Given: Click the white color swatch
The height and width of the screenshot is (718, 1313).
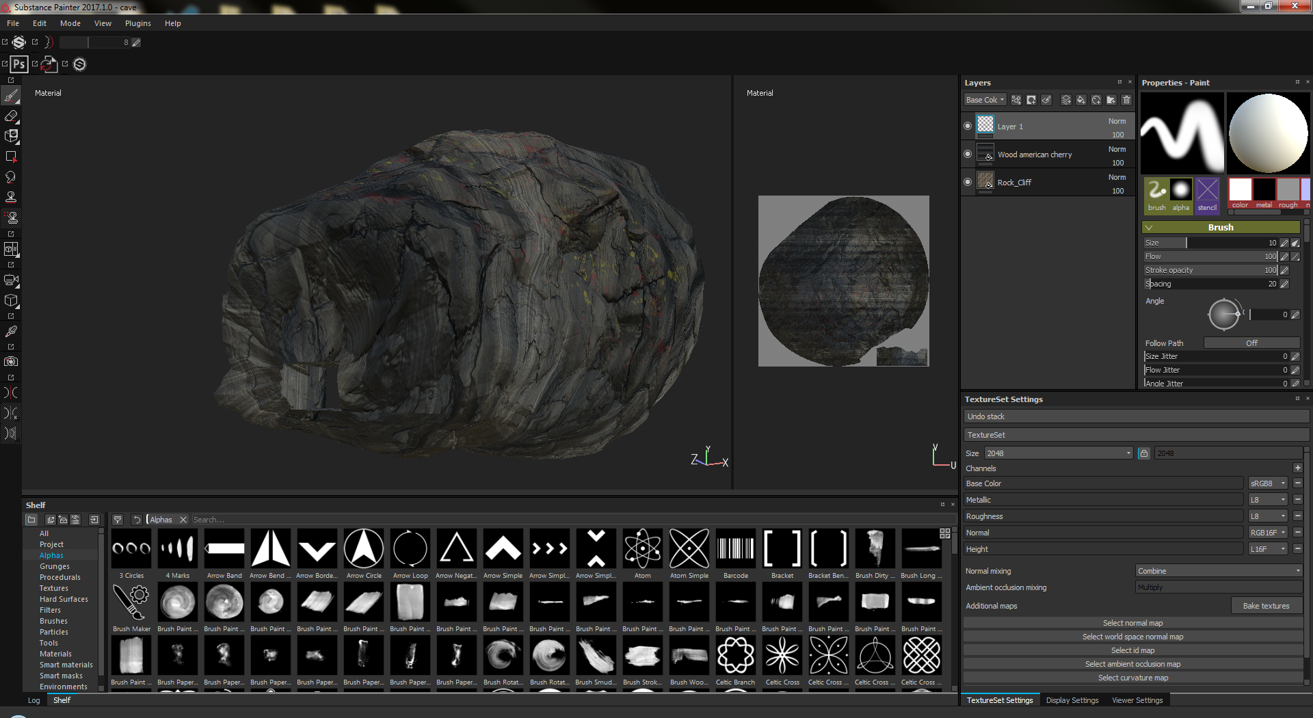Looking at the screenshot, I should click(1240, 189).
